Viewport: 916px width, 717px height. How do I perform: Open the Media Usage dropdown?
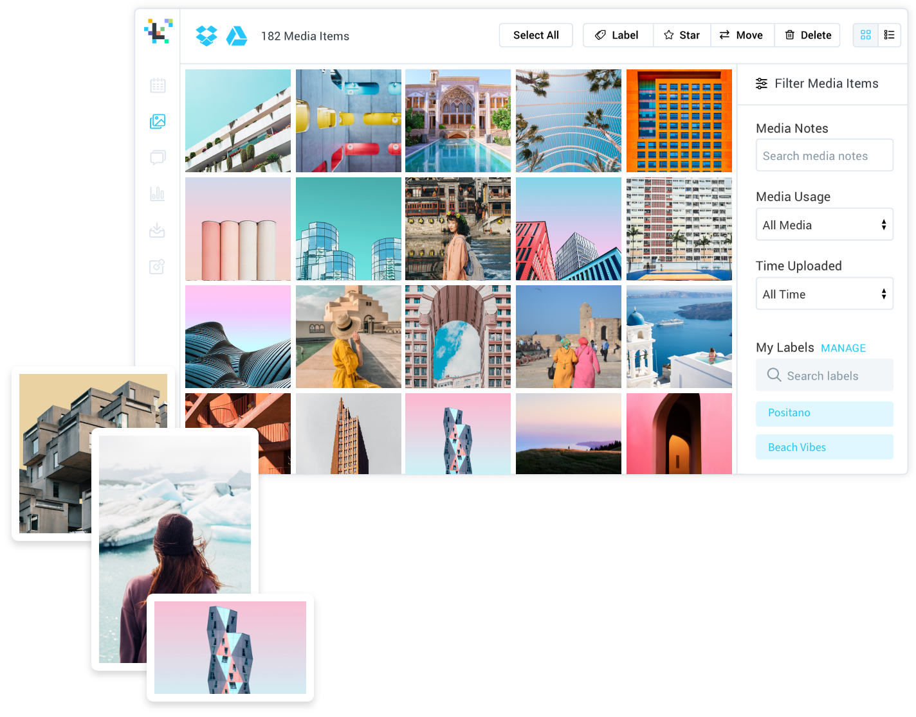tap(825, 224)
